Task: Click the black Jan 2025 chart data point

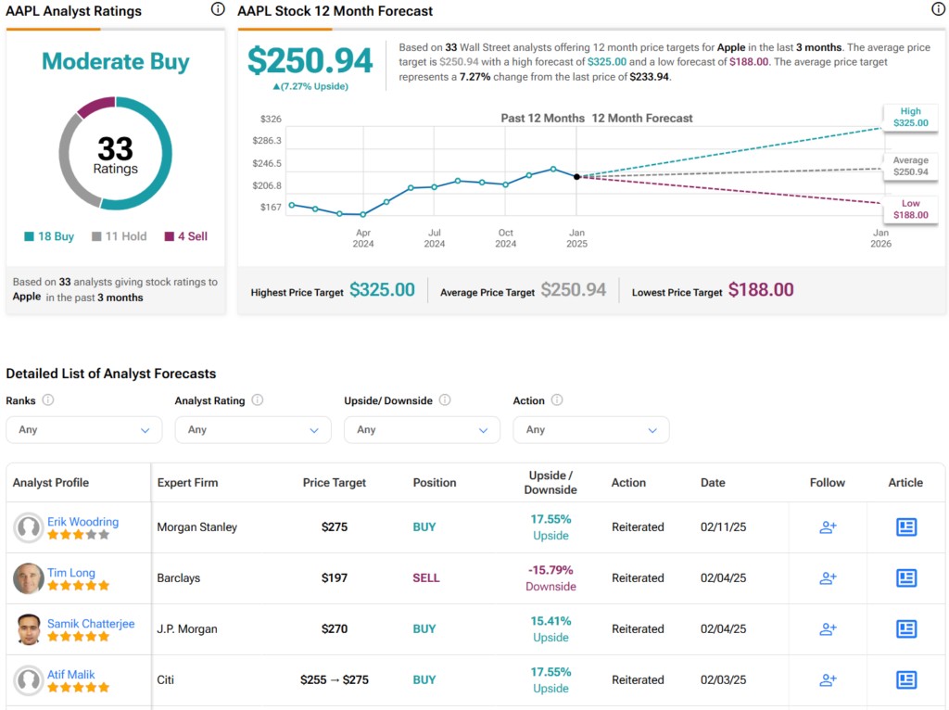Action: click(x=576, y=176)
